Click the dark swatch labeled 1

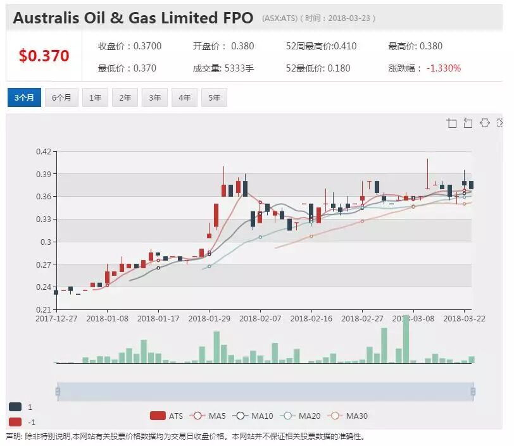(15, 407)
